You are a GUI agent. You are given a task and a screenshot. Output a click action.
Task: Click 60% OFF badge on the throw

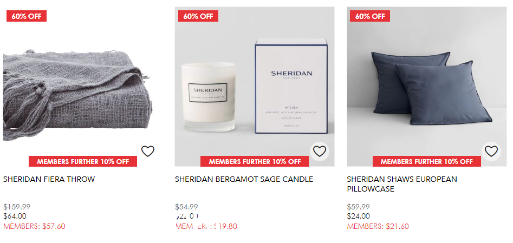coord(27,16)
